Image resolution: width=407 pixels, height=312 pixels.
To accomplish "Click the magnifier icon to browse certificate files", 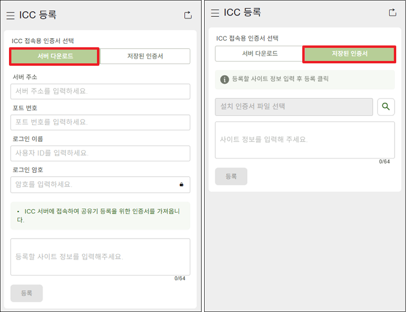I will [386, 107].
